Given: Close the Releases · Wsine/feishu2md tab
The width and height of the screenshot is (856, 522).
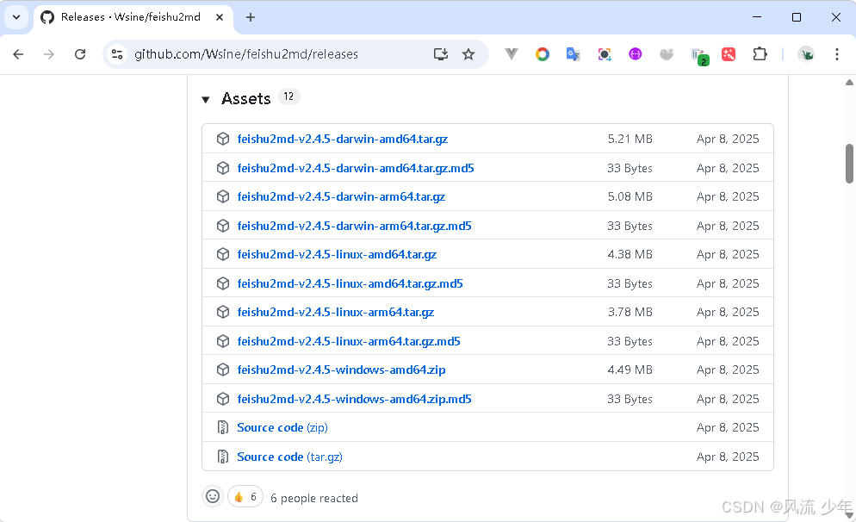Looking at the screenshot, I should (220, 17).
